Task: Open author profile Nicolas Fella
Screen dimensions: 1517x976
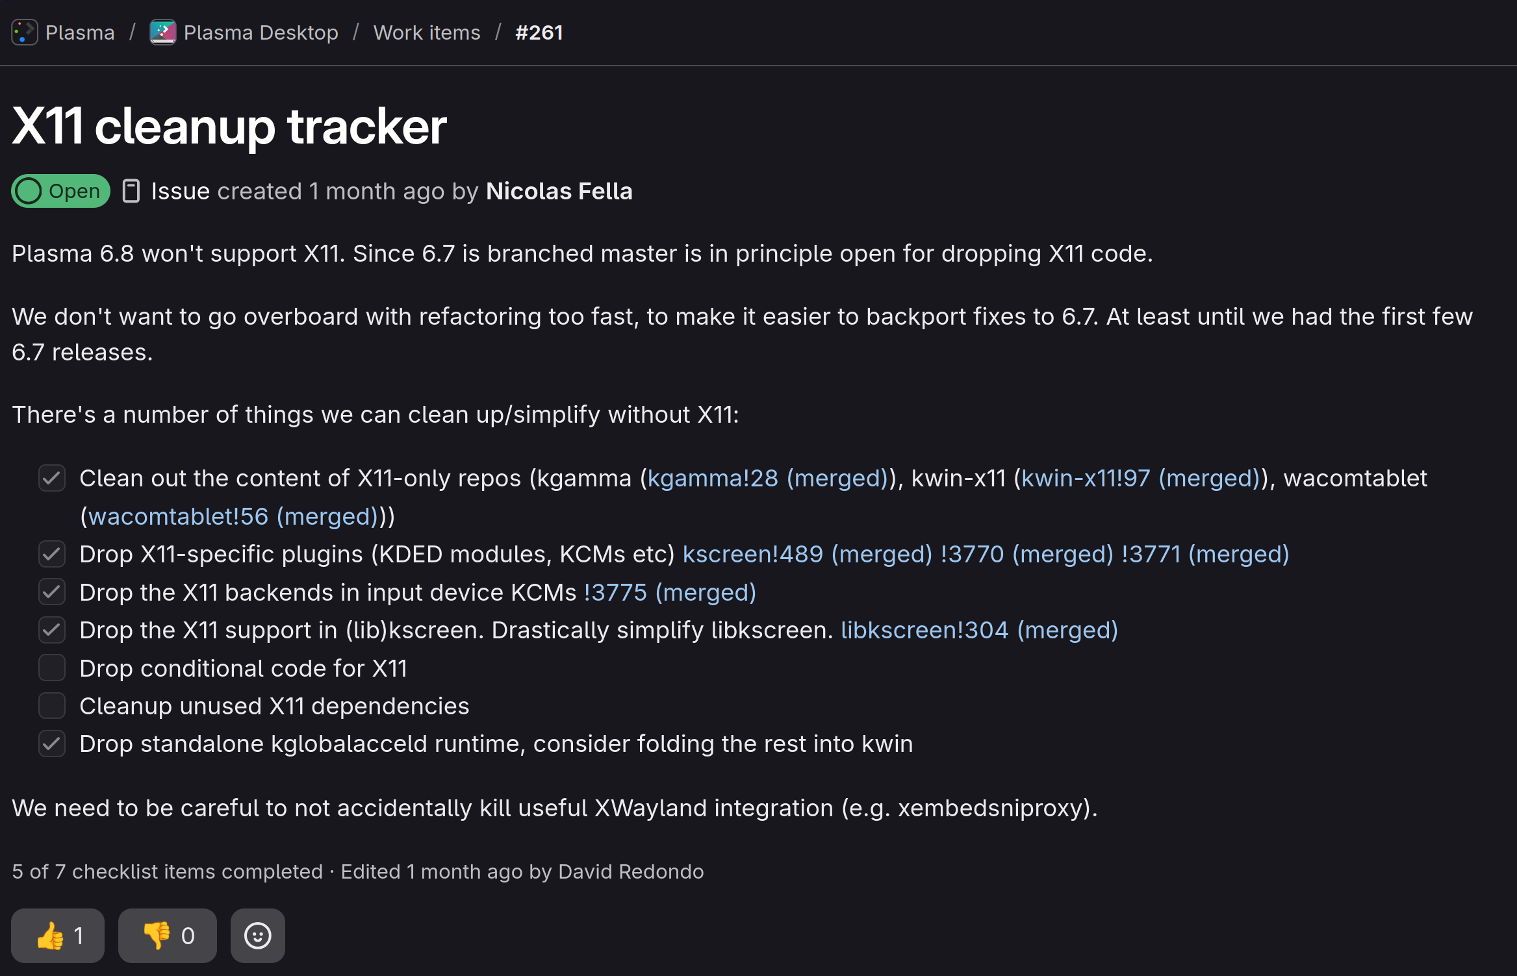Action: 559,191
